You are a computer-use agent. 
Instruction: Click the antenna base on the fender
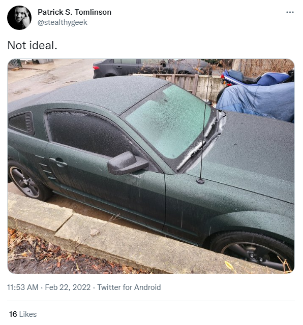[x=200, y=181]
